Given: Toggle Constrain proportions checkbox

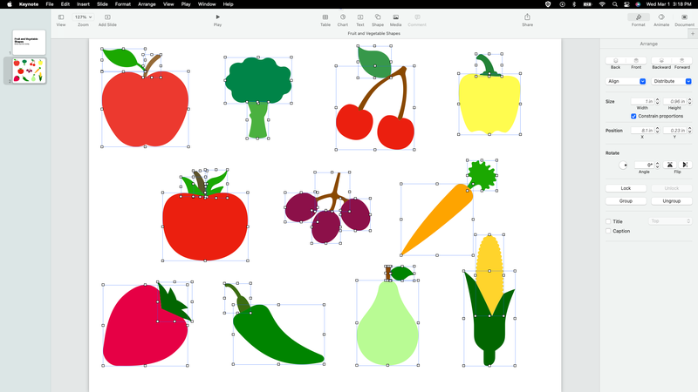Looking at the screenshot, I should tap(633, 116).
